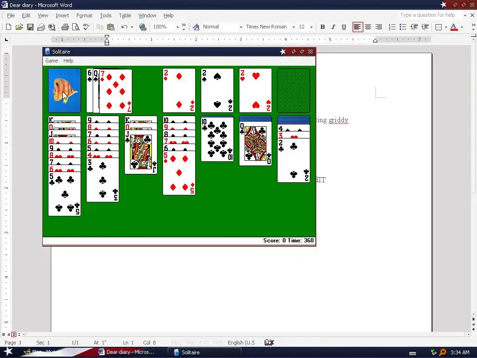Open the Insert menu in Word
This screenshot has height=358, width=477.
62,15
